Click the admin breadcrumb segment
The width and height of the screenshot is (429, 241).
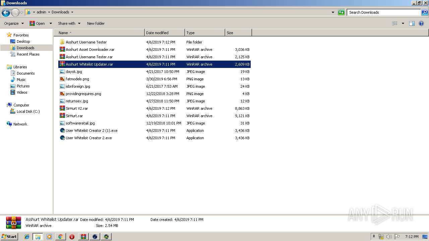41,12
